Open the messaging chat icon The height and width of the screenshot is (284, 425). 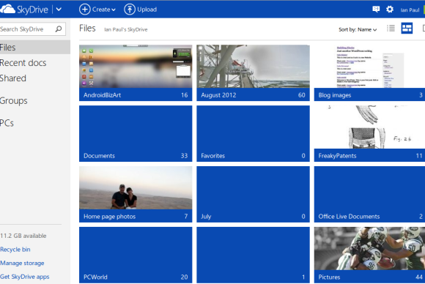point(376,10)
